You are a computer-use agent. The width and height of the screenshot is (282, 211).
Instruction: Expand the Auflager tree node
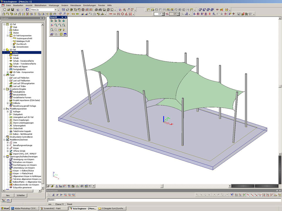pyautogui.click(x=8, y=112)
